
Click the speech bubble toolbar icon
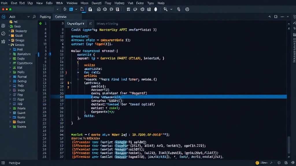pos(111,10)
